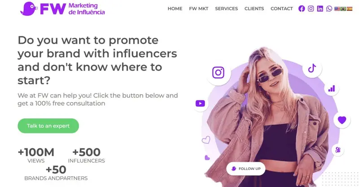The height and width of the screenshot is (187, 359).
Task: Open the Facebook icon in header
Action: tap(302, 9)
